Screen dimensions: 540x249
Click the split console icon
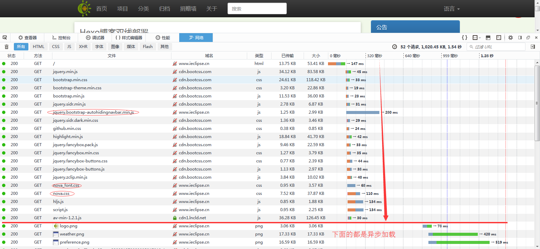coord(488,38)
